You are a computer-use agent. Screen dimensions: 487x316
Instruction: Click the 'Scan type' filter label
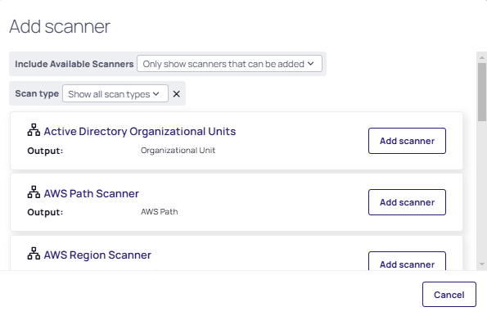click(x=37, y=93)
